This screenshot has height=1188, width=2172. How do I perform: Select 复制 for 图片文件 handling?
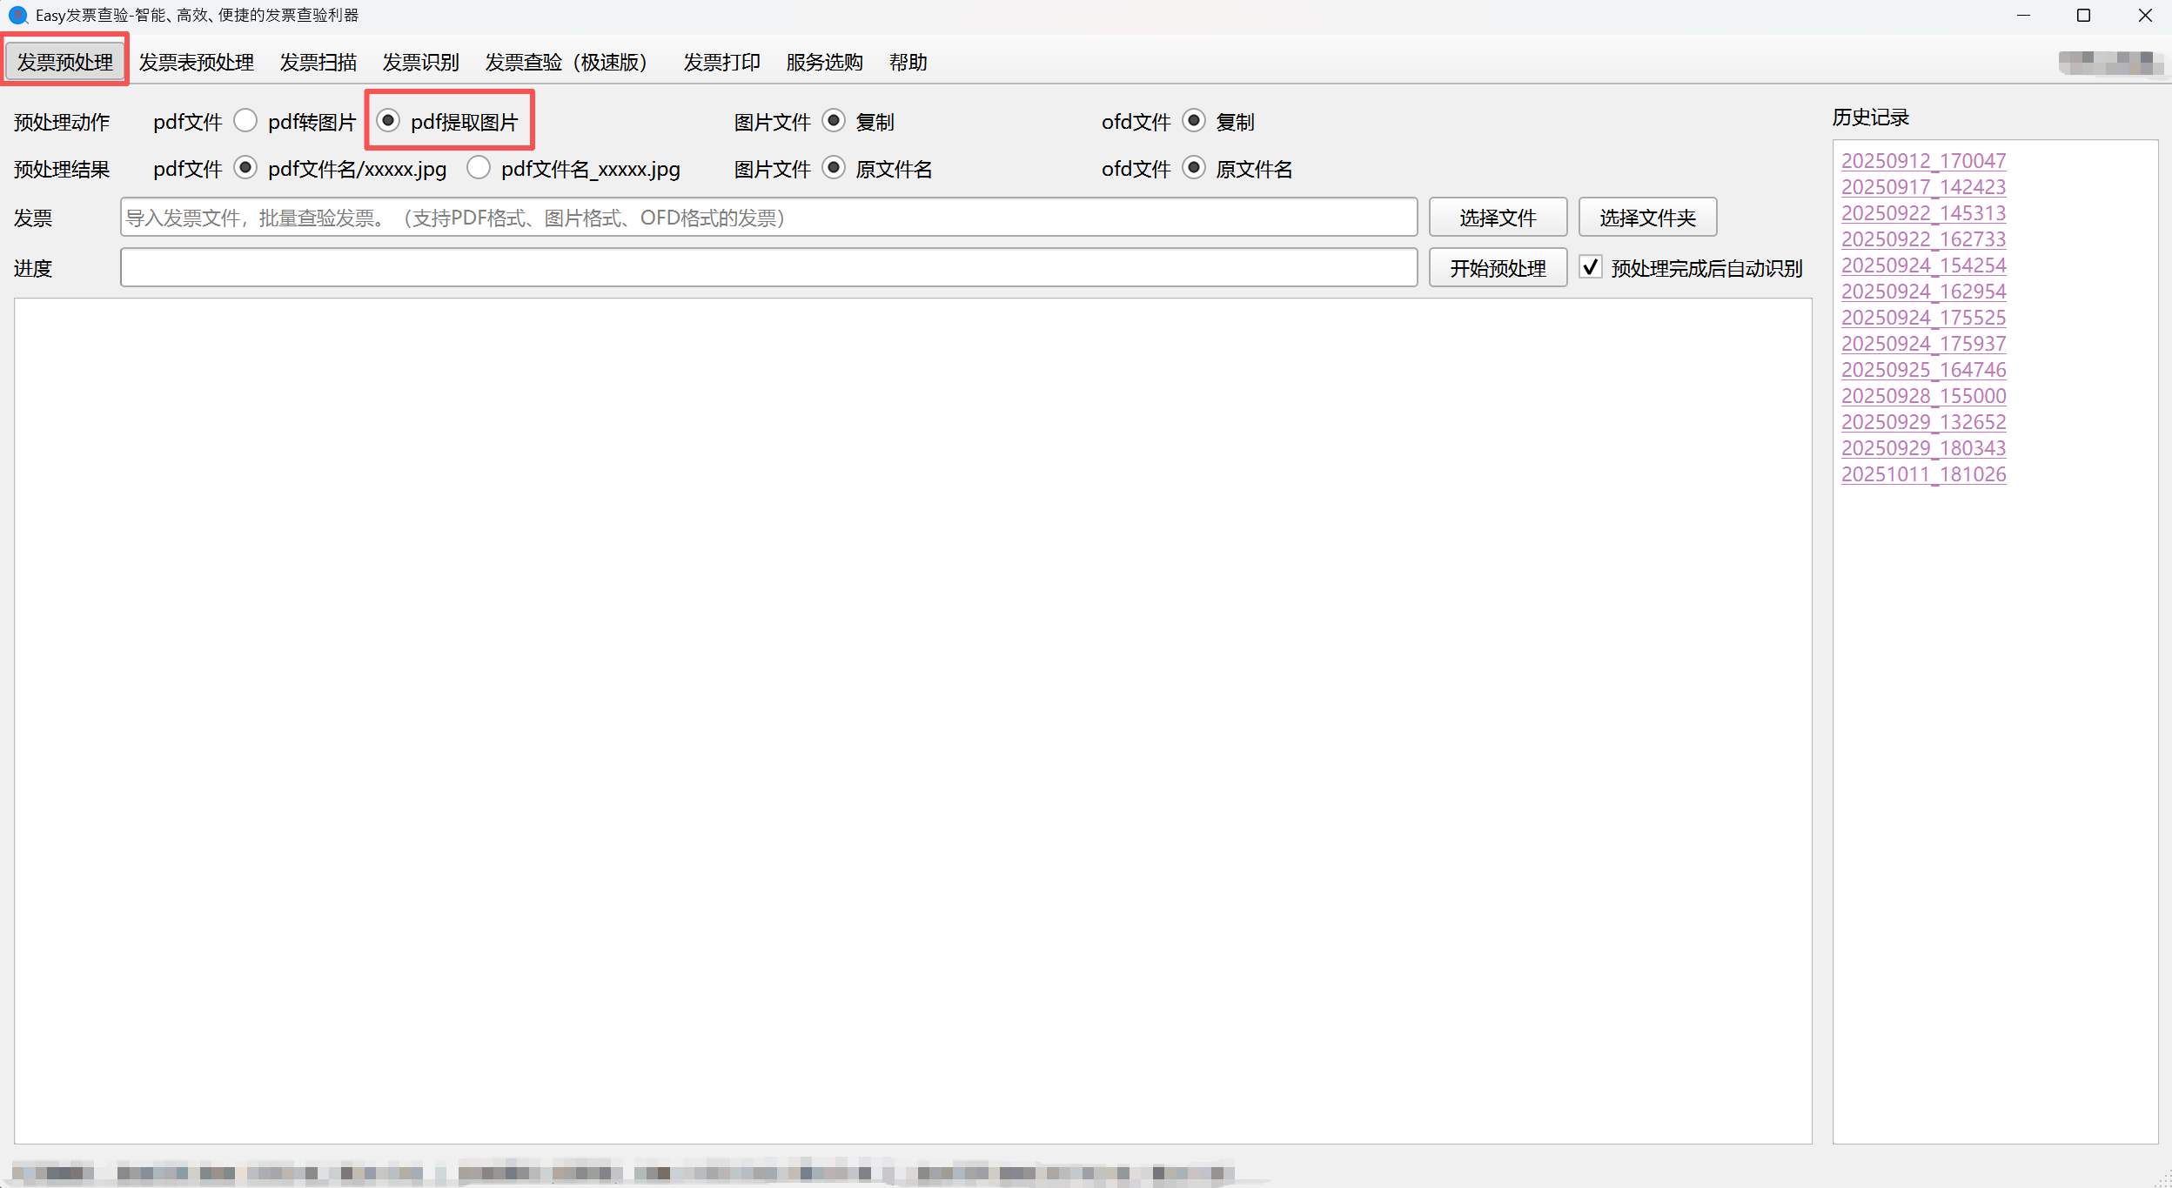tap(834, 121)
